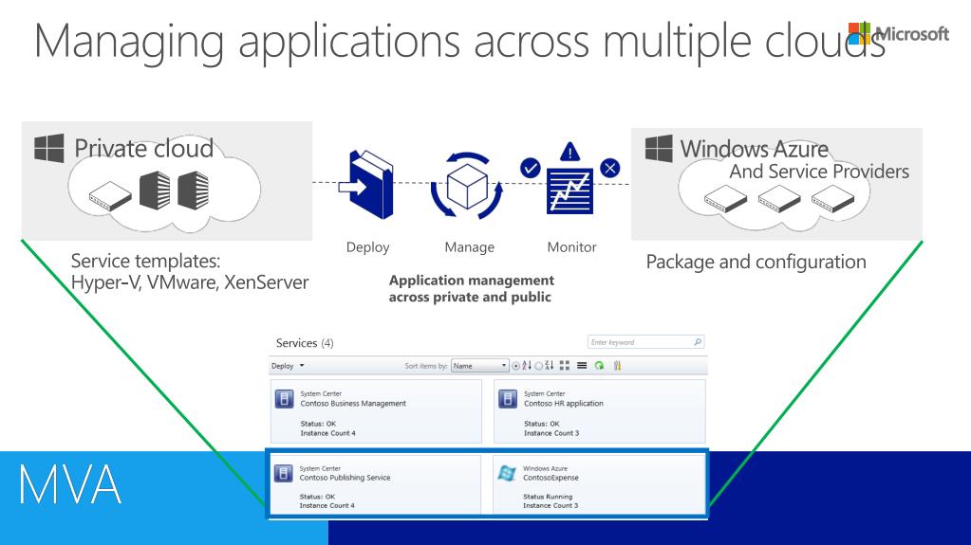Click 'Instance Count 3' on Contoso HR application

click(551, 433)
